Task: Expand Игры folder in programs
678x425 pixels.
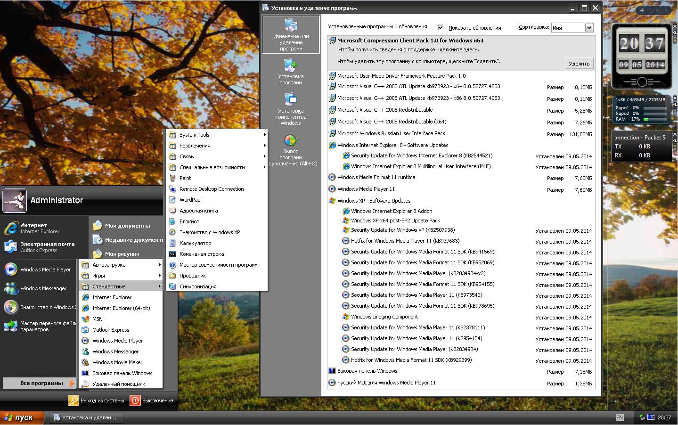Action: point(121,276)
